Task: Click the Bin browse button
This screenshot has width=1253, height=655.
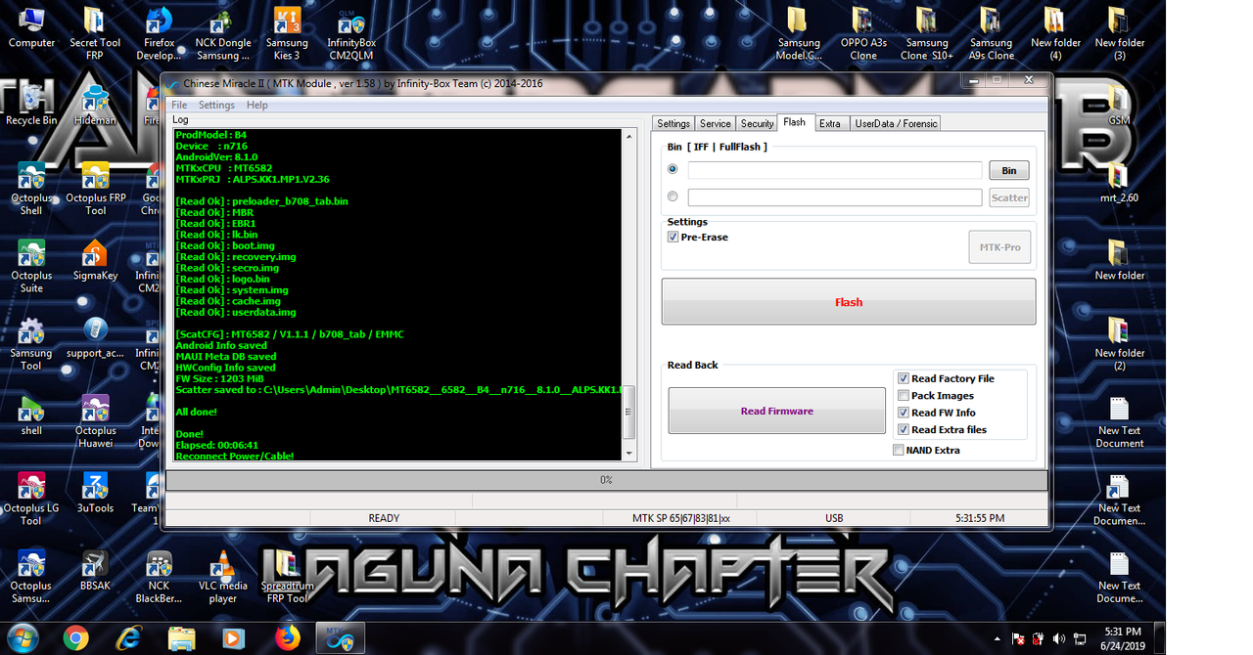Action: point(1008,170)
